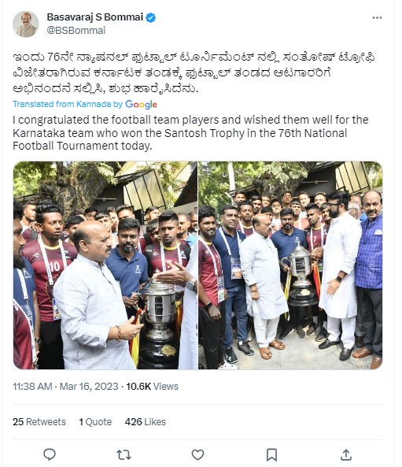Show the 426 Likes list
The image size is (402, 467).
pos(146,422)
